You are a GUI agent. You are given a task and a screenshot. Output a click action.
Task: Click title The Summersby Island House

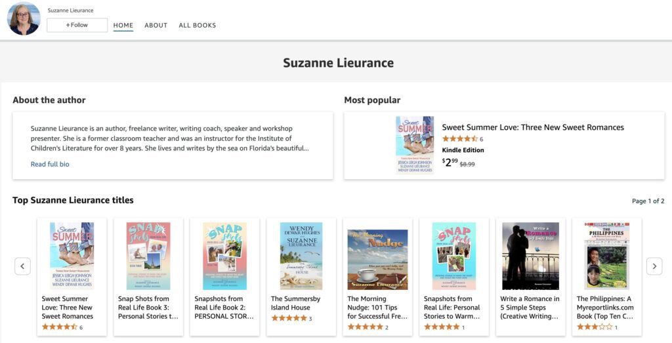pos(296,303)
